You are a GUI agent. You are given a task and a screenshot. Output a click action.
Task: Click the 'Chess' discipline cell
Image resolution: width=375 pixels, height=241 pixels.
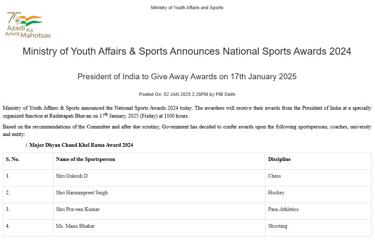click(274, 176)
